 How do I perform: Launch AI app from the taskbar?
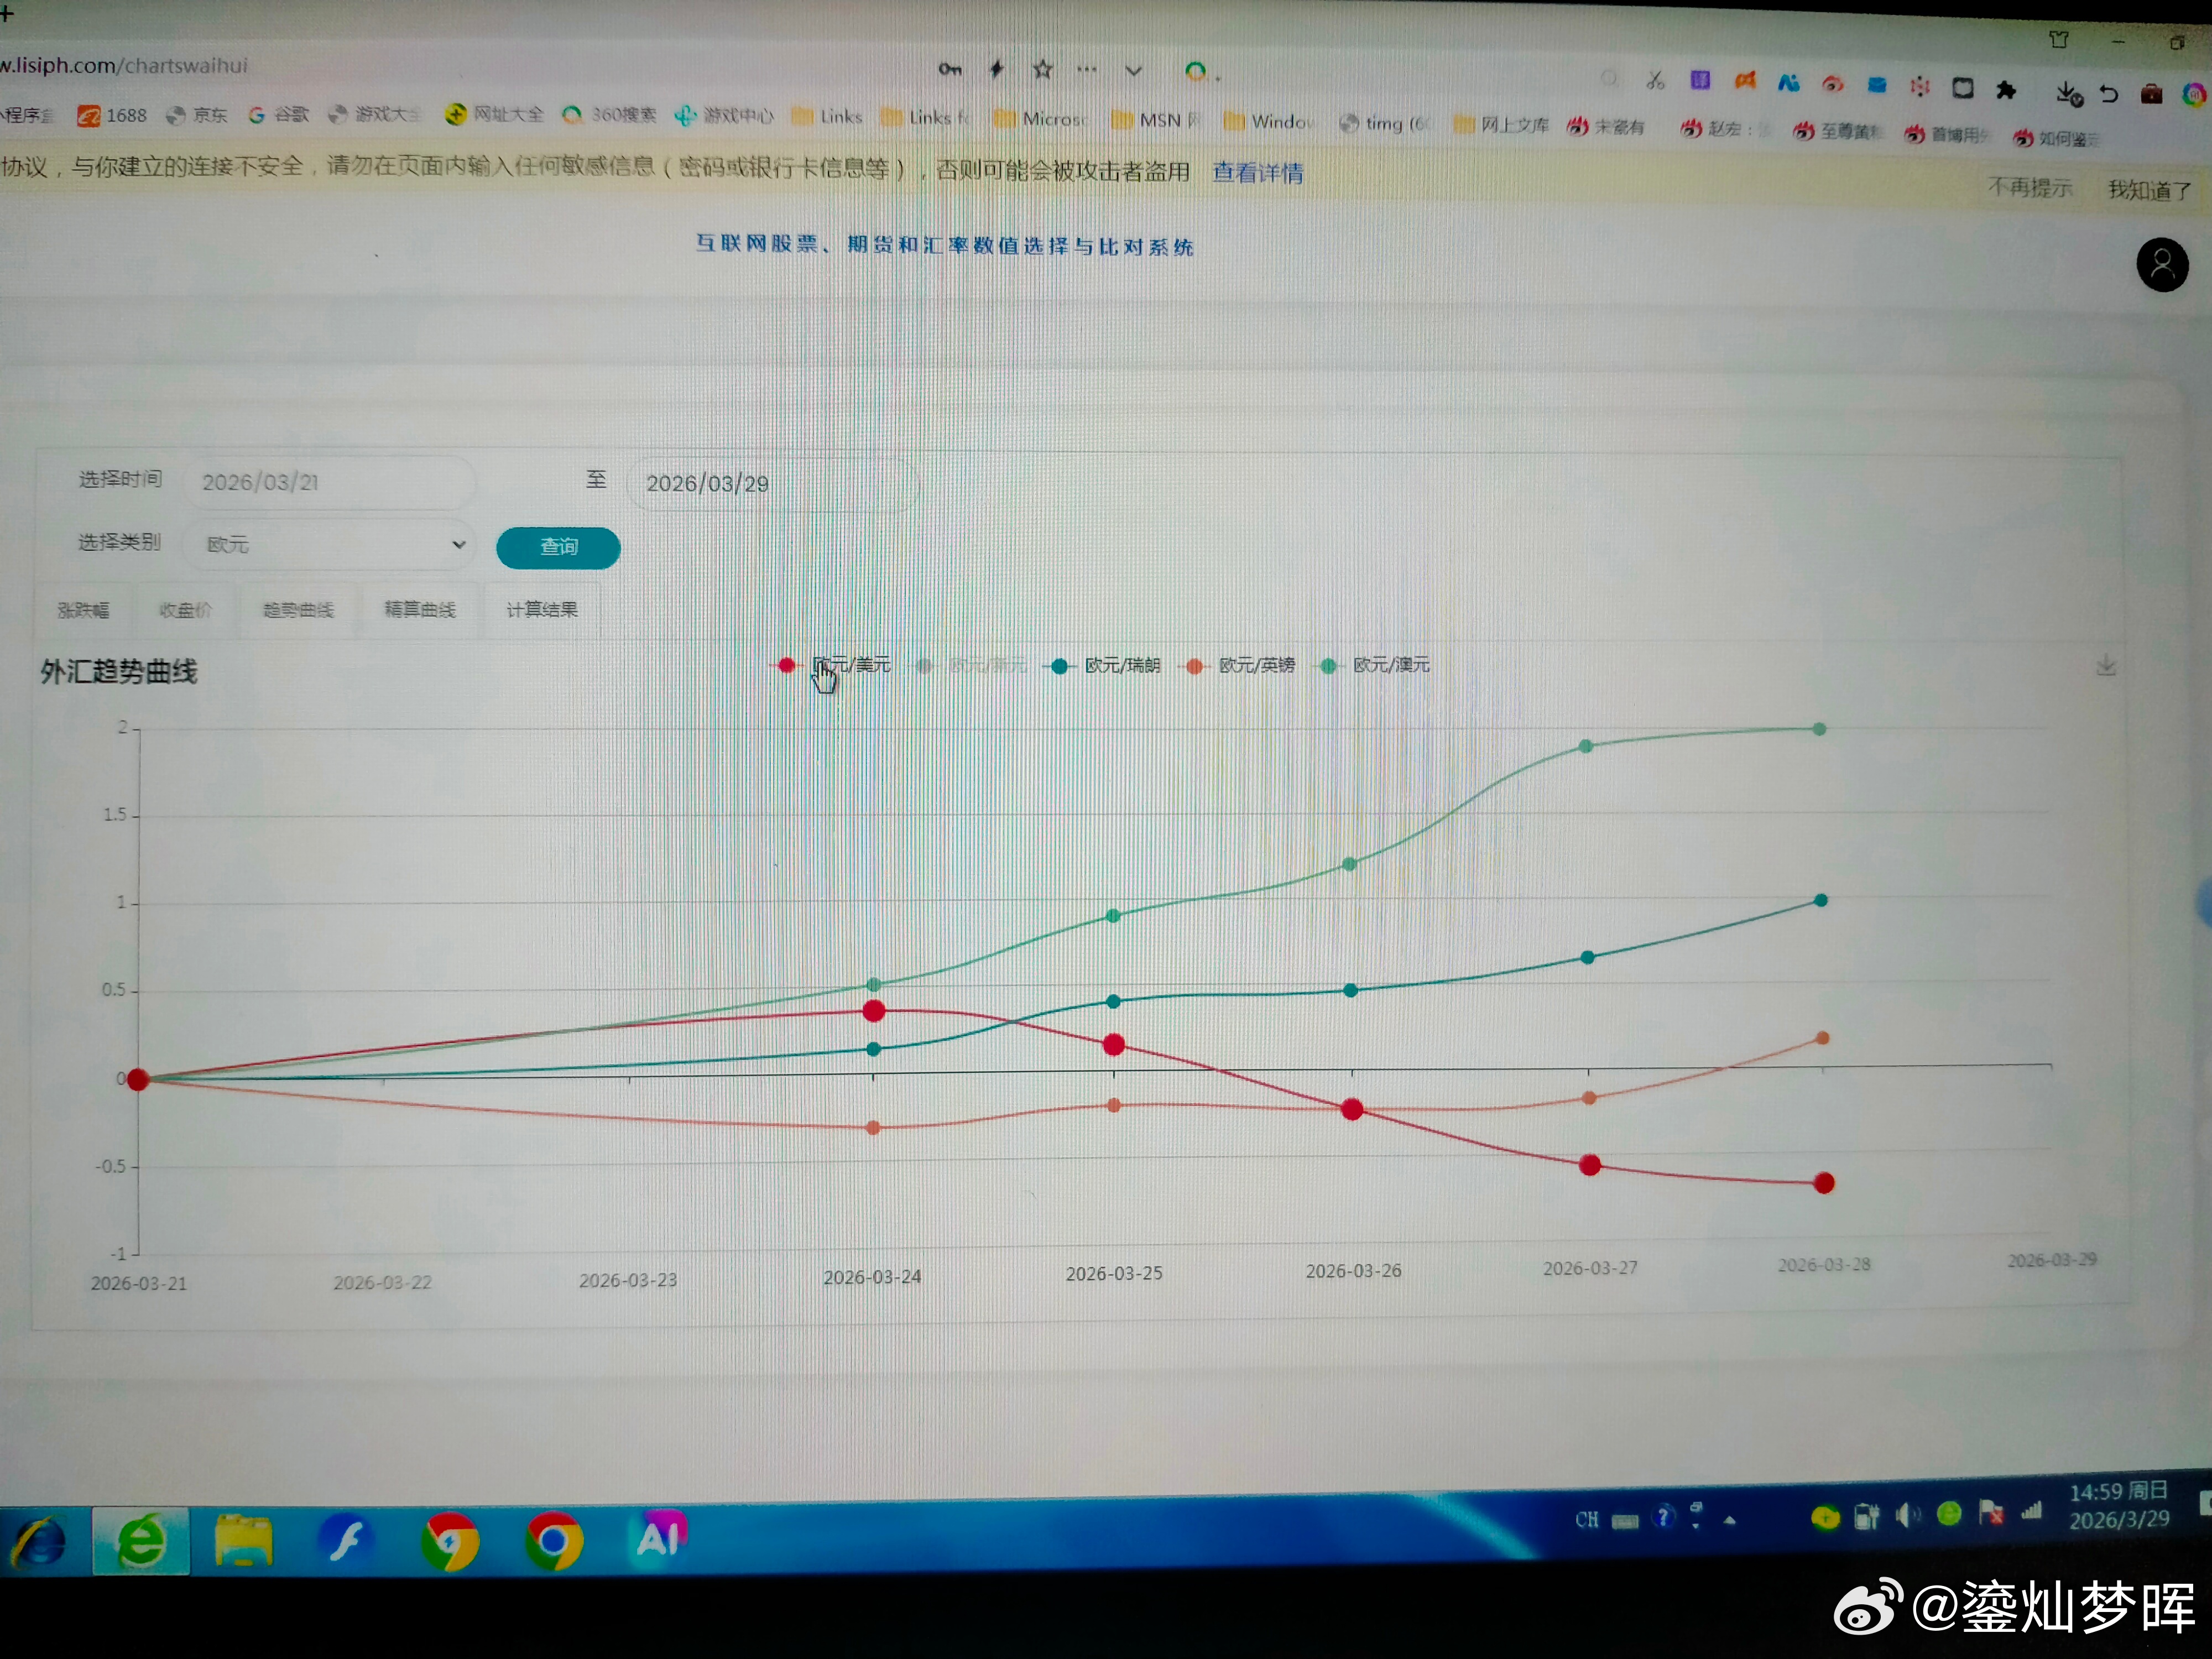tap(659, 1537)
